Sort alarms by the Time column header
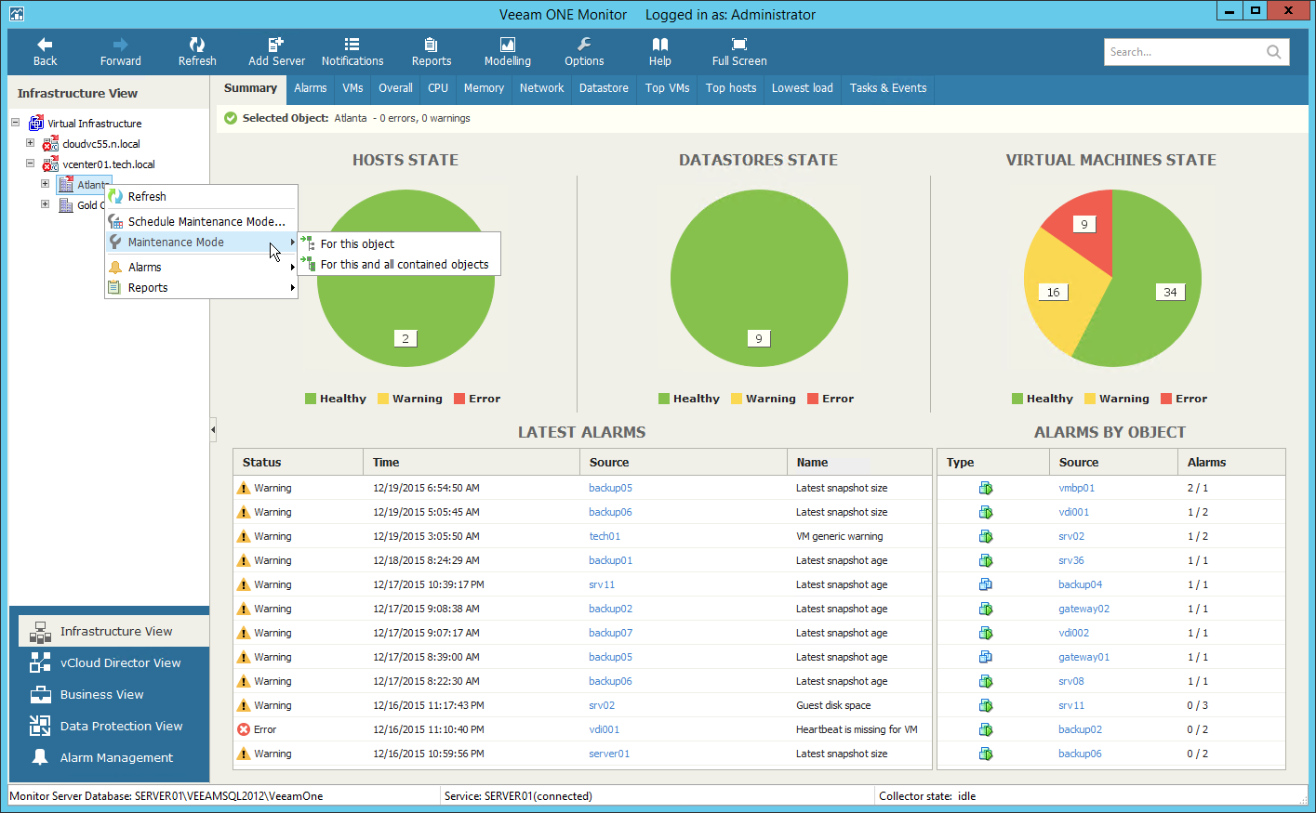This screenshot has width=1316, height=813. point(471,462)
